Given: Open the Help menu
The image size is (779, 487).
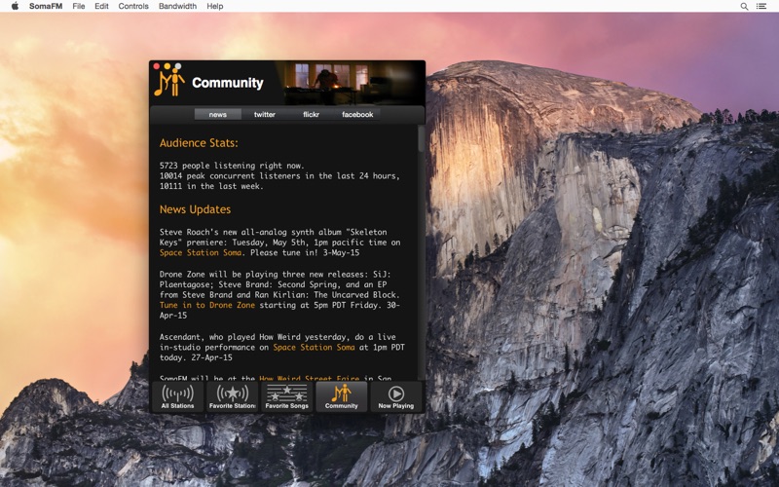Looking at the screenshot, I should click(214, 6).
